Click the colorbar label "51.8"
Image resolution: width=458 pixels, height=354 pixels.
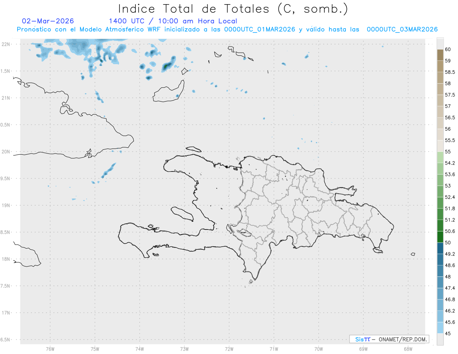pyautogui.click(x=450, y=209)
